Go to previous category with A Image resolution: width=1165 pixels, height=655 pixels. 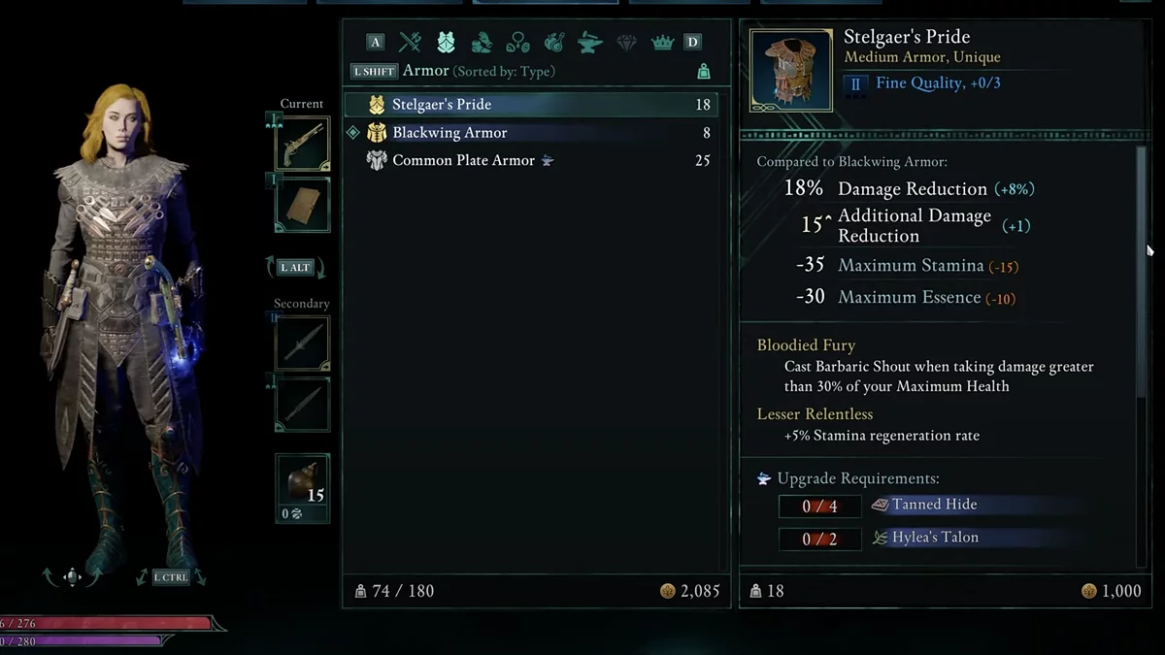point(375,42)
